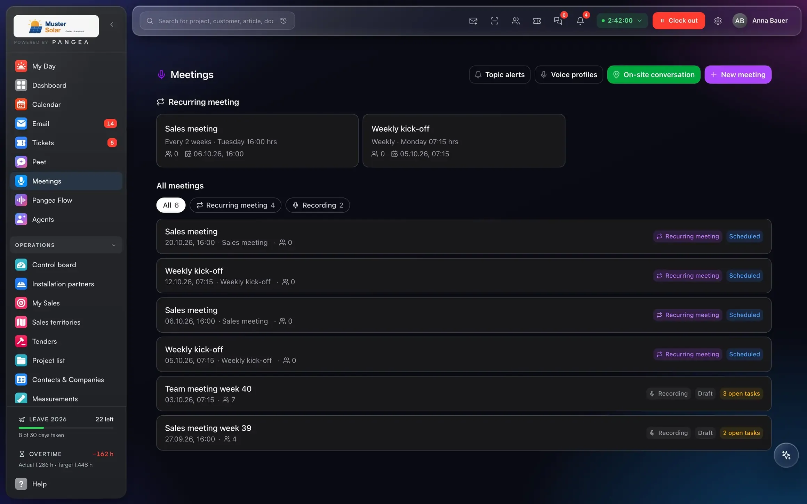This screenshot has height=504, width=807.
Task: Open the settings gear icon
Action: (718, 21)
